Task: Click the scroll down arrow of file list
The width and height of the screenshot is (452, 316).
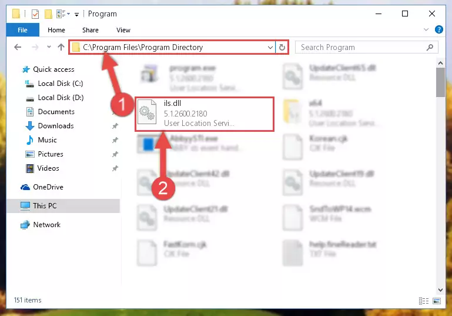Action: (x=440, y=290)
